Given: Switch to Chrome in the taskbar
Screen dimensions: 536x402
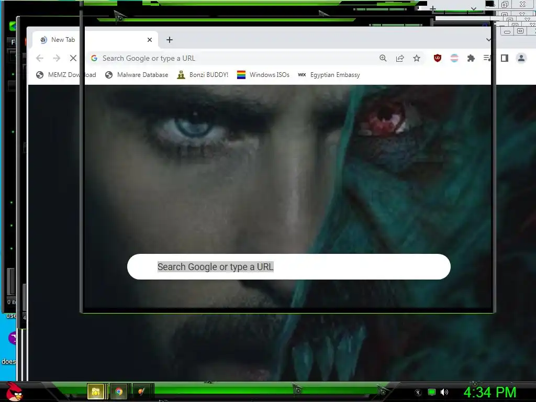Looking at the screenshot, I should click(119, 392).
